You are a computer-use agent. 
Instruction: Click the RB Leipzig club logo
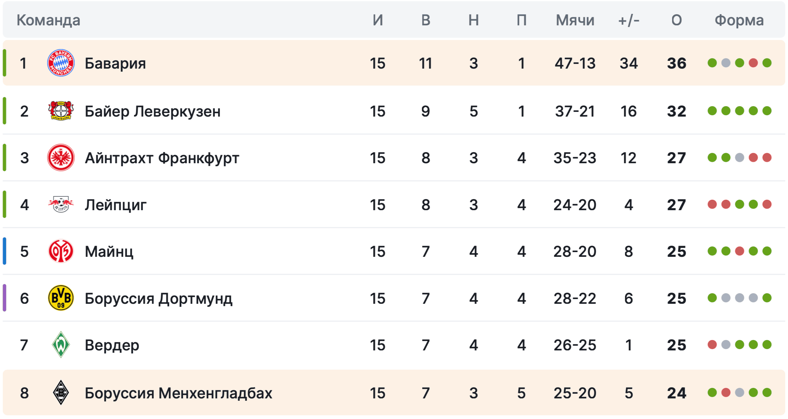[61, 204]
